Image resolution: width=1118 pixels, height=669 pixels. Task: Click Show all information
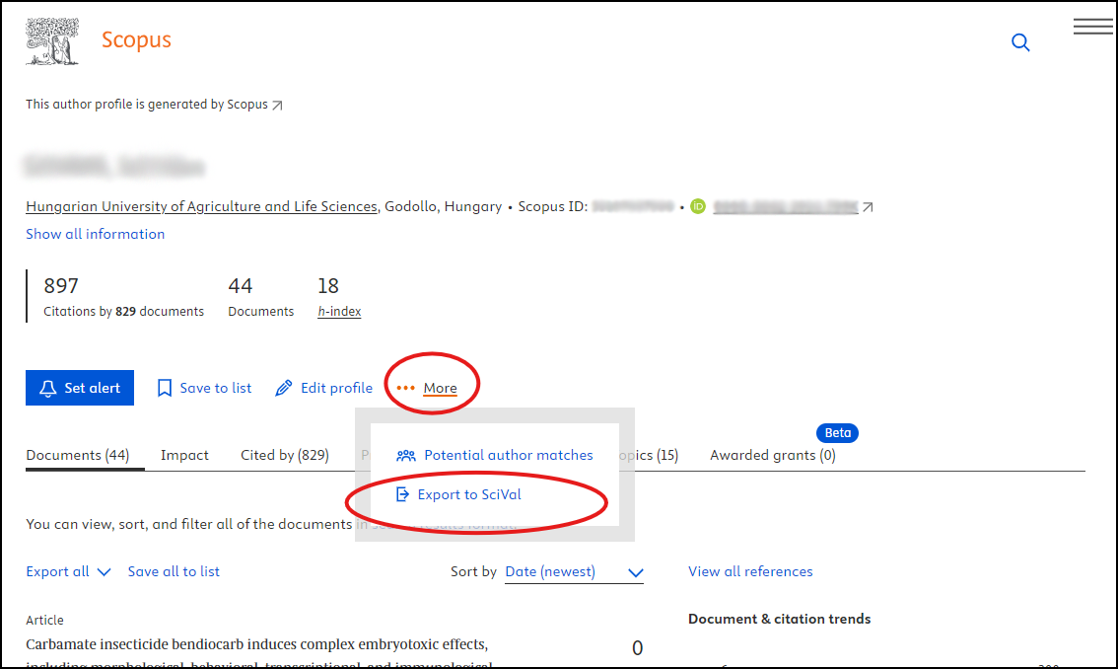coord(95,234)
